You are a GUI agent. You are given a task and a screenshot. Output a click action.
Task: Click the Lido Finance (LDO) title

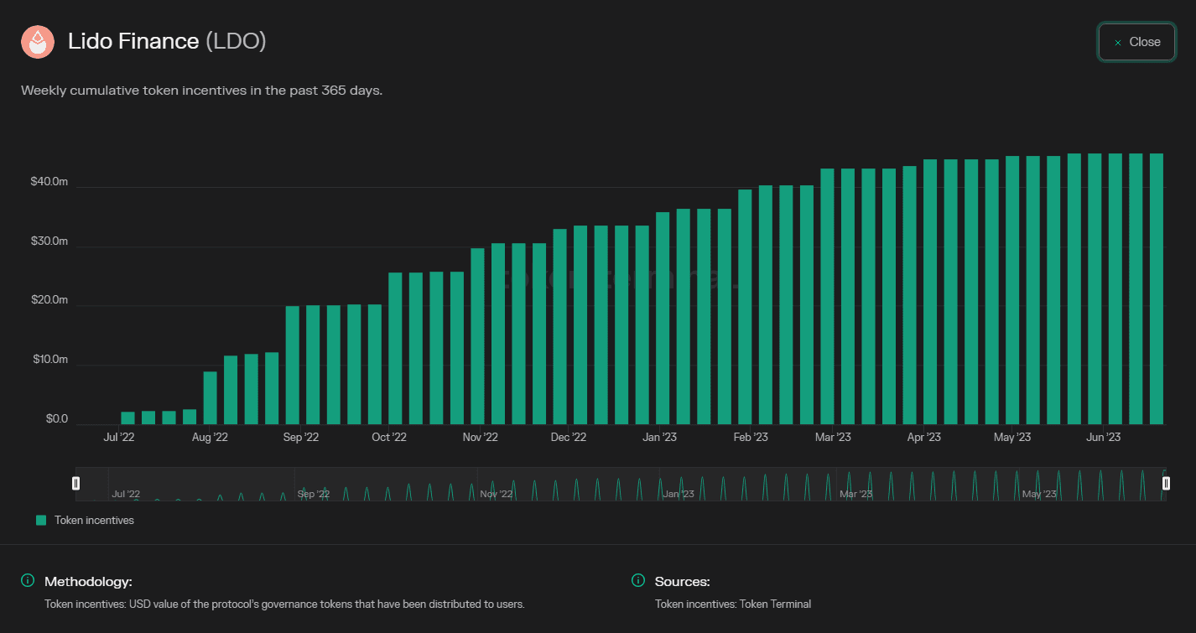(167, 41)
